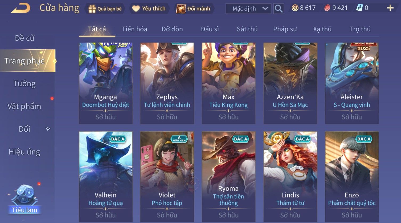Select Violet Phó học tập skin card
This screenshot has width=401, height=223.
click(167, 176)
